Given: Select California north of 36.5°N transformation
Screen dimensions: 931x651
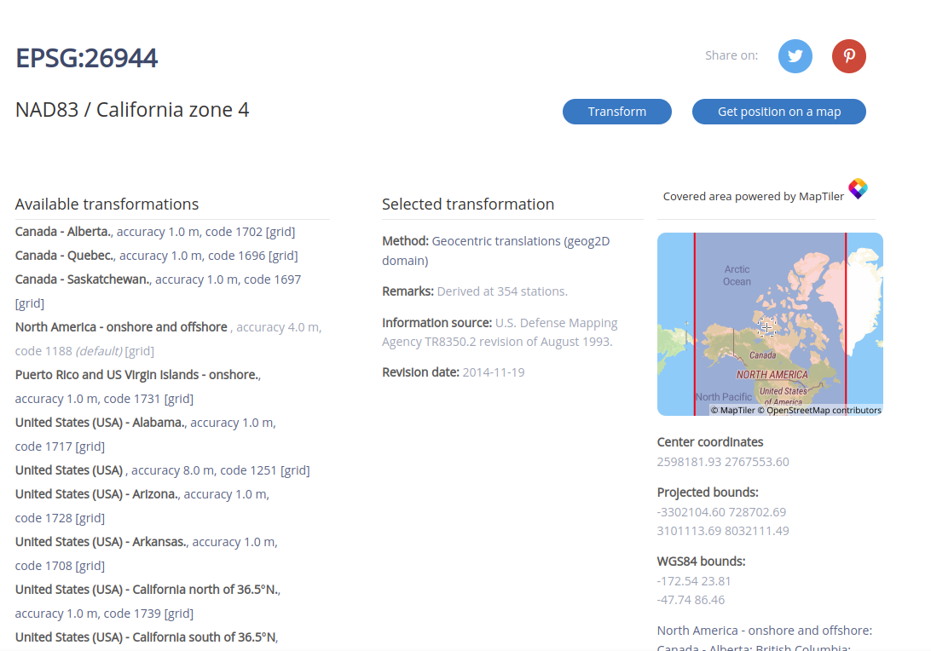Looking at the screenshot, I should 147,590.
